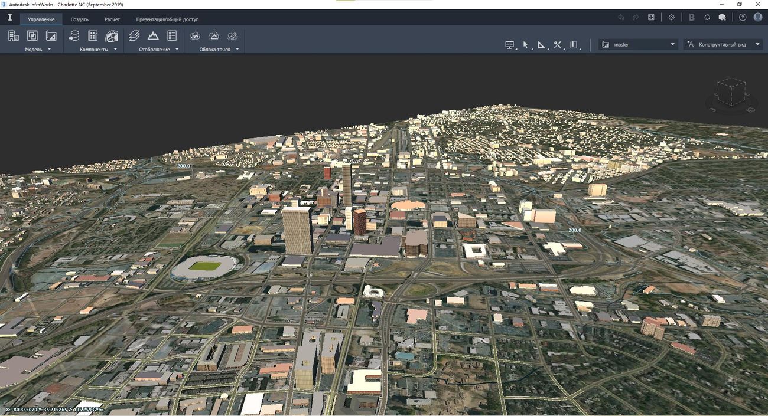Select the data sources icon in Компоненты group

point(74,35)
